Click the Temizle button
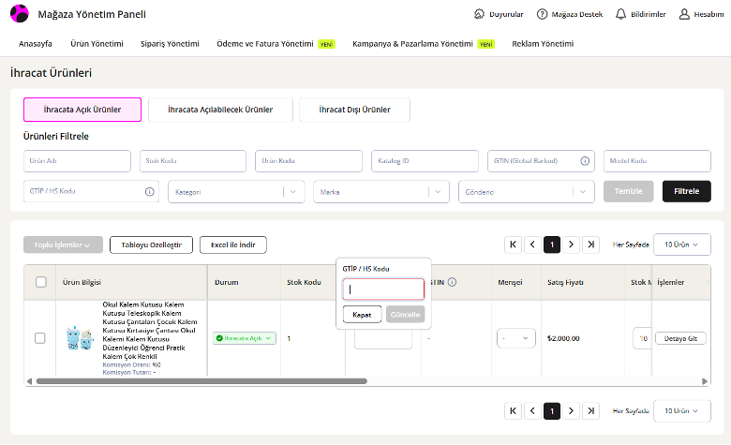The image size is (731, 445). [628, 191]
